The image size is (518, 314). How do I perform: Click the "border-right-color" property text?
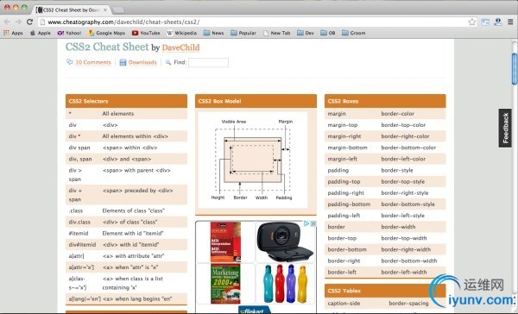pos(405,136)
